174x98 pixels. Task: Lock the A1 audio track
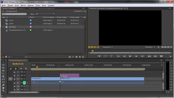tap(14, 83)
